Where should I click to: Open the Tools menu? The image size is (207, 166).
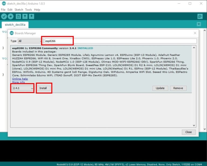coord(29,10)
